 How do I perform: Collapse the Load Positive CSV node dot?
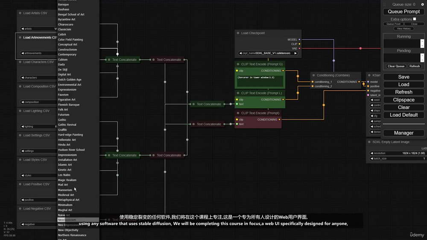point(20,184)
